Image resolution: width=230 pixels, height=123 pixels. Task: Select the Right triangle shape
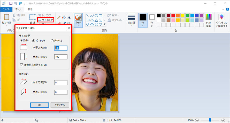click(101, 20)
